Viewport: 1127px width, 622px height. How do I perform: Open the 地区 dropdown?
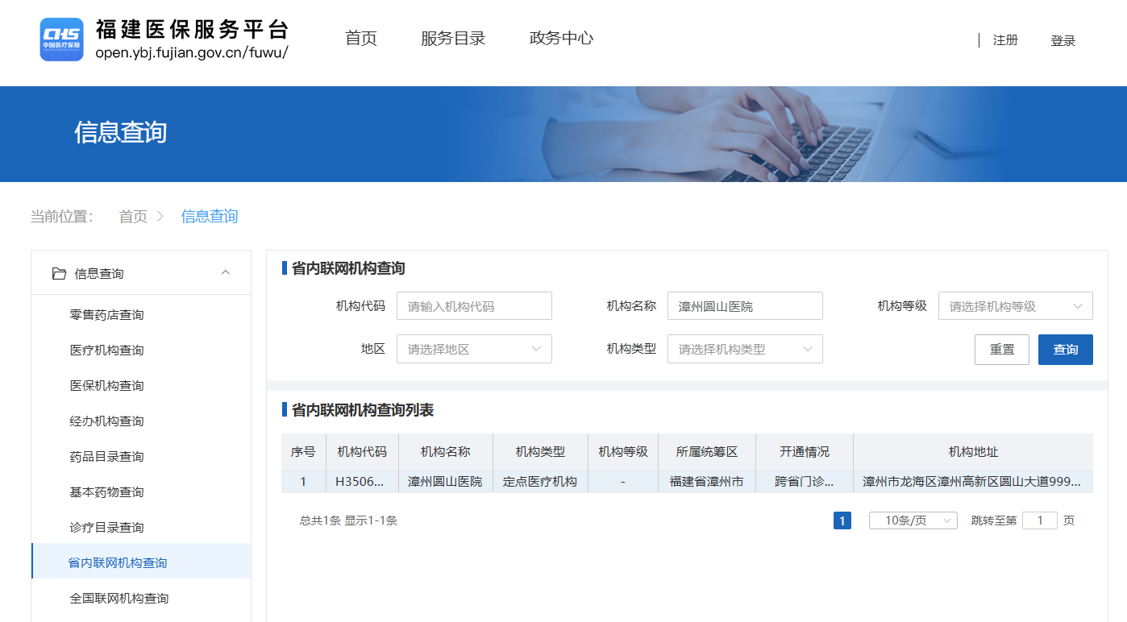click(474, 350)
